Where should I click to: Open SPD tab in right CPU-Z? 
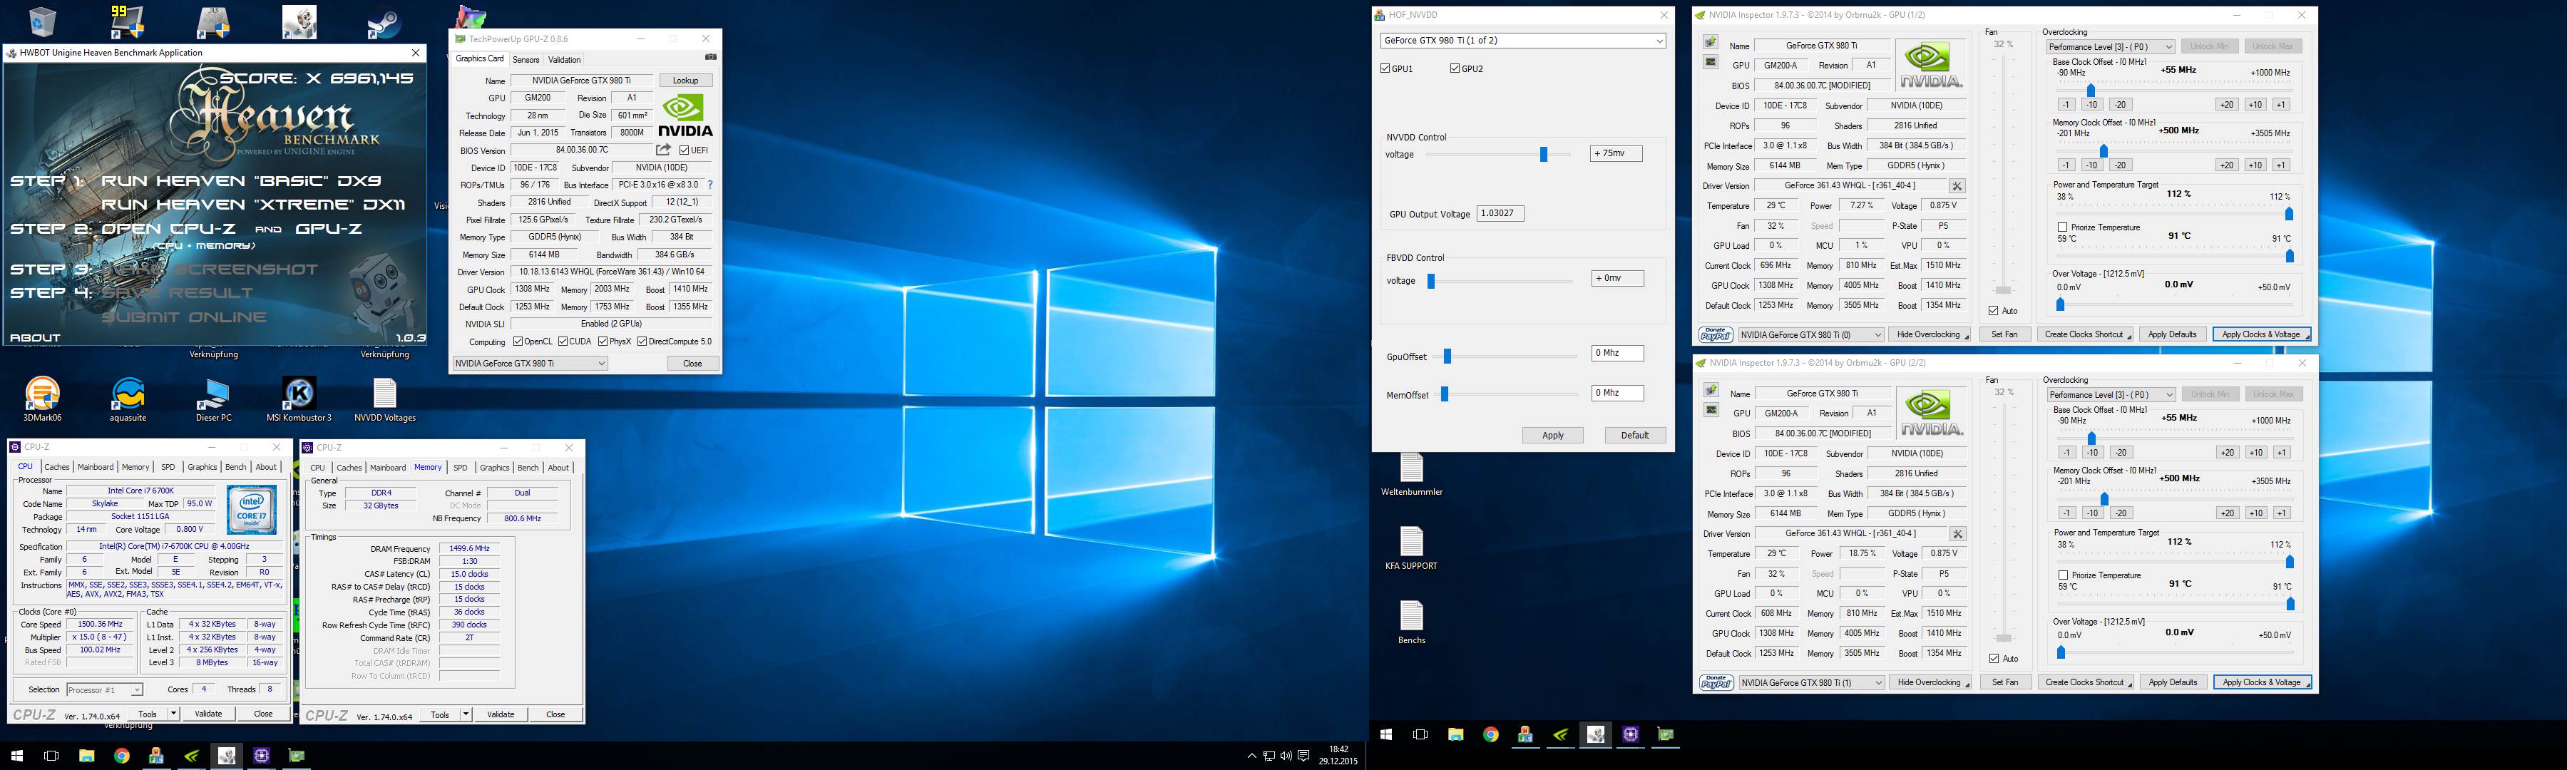coord(461,467)
